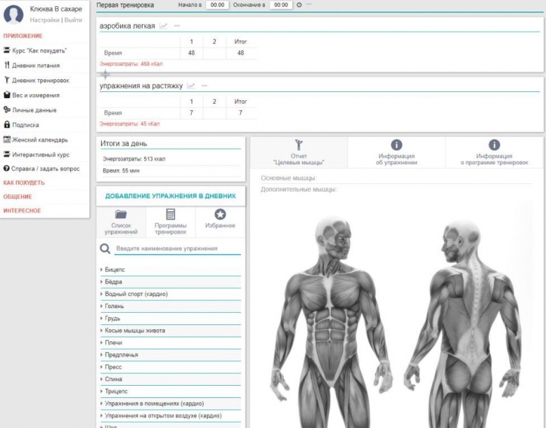The image size is (546, 428).
Task: Click the Выйти link
Action: click(73, 20)
